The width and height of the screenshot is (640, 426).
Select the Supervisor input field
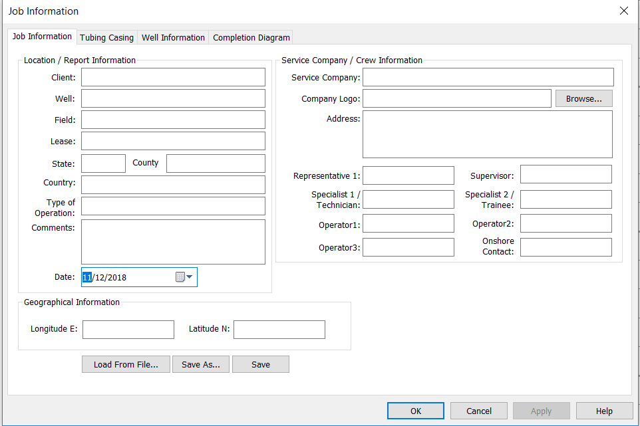[565, 175]
